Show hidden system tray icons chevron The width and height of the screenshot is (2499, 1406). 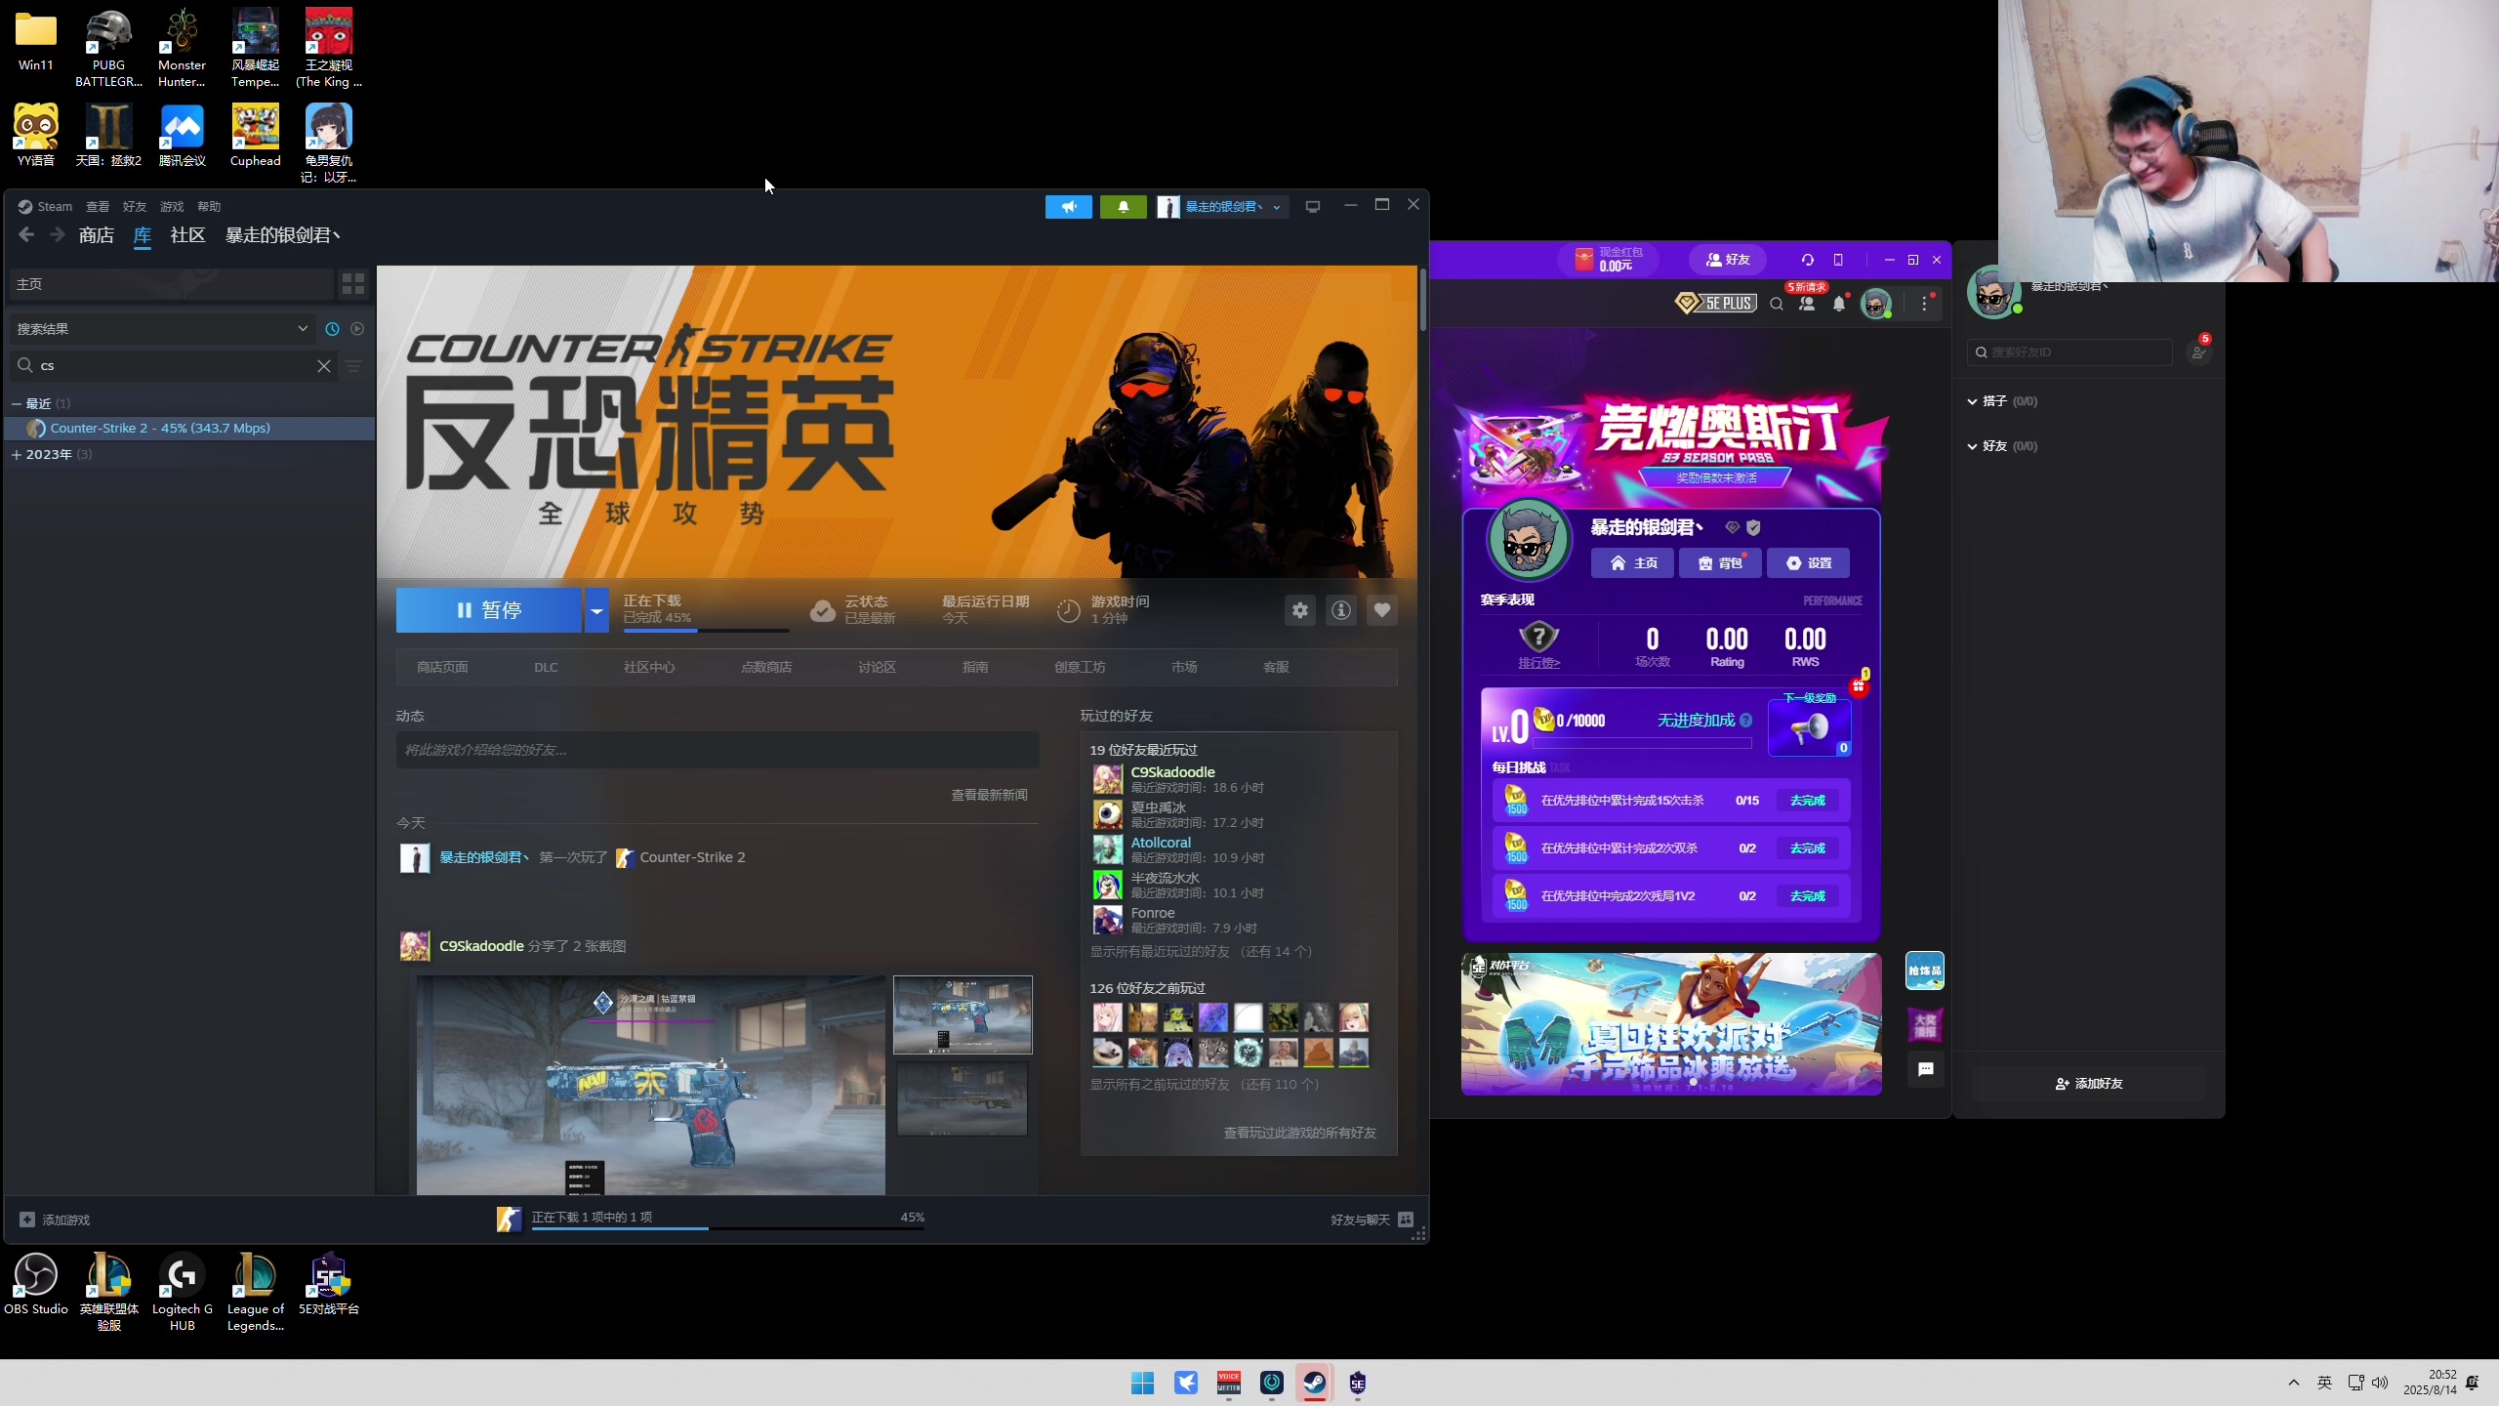[2294, 1383]
